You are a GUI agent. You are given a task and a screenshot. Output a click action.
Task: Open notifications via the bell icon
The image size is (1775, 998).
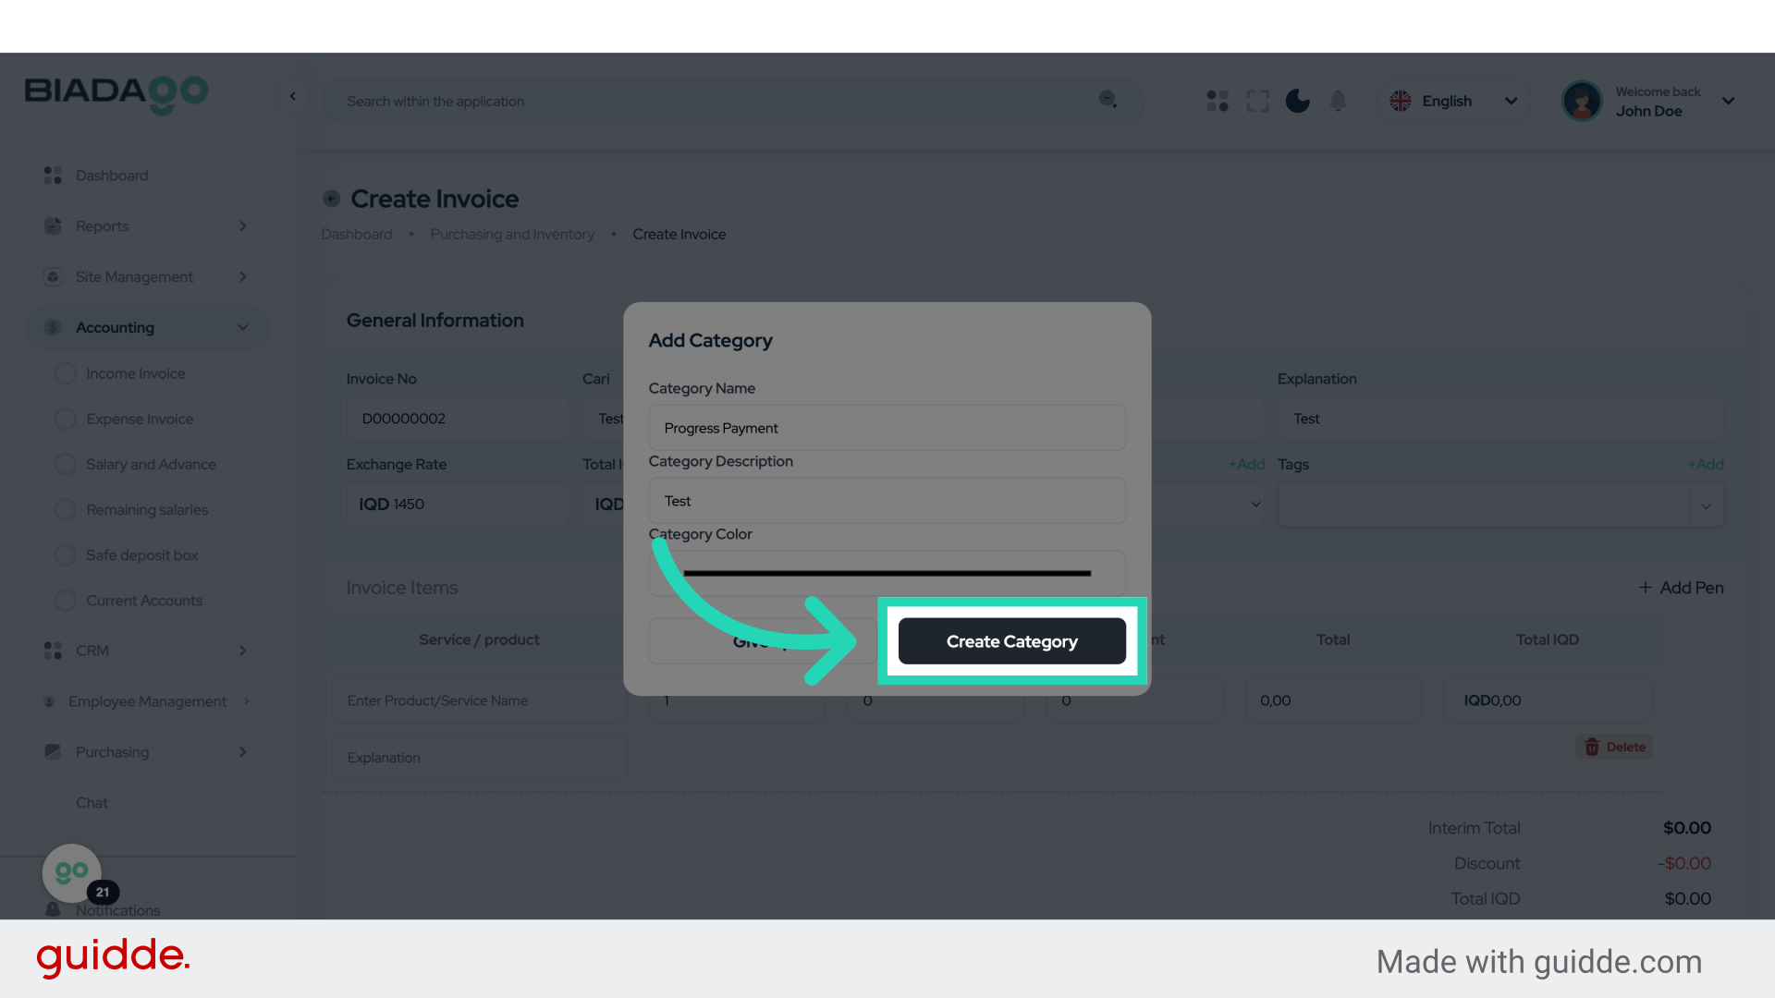click(x=1338, y=101)
